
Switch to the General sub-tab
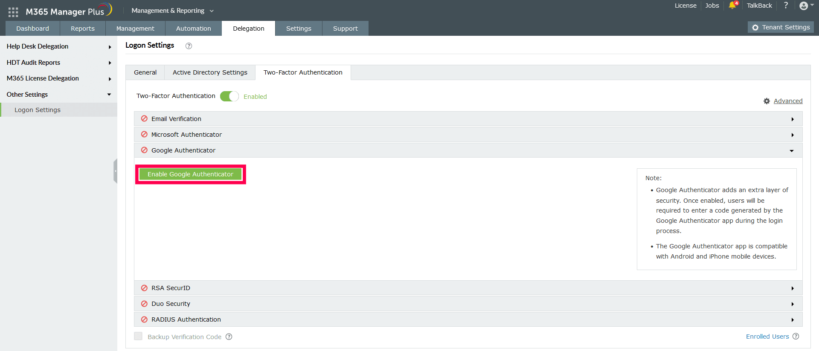[x=145, y=72]
